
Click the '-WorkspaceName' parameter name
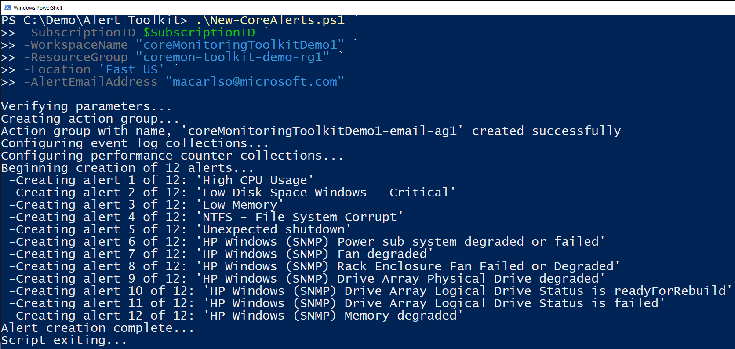click(x=76, y=45)
